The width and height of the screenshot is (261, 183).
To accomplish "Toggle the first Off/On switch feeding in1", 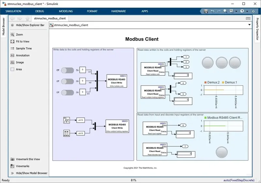I will click(x=68, y=70).
